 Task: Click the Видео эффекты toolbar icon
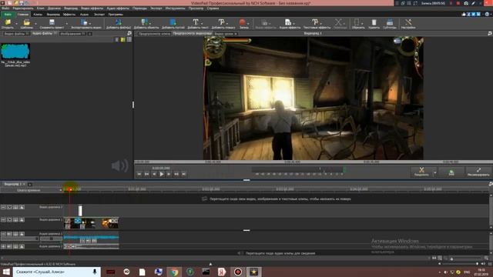[265, 22]
